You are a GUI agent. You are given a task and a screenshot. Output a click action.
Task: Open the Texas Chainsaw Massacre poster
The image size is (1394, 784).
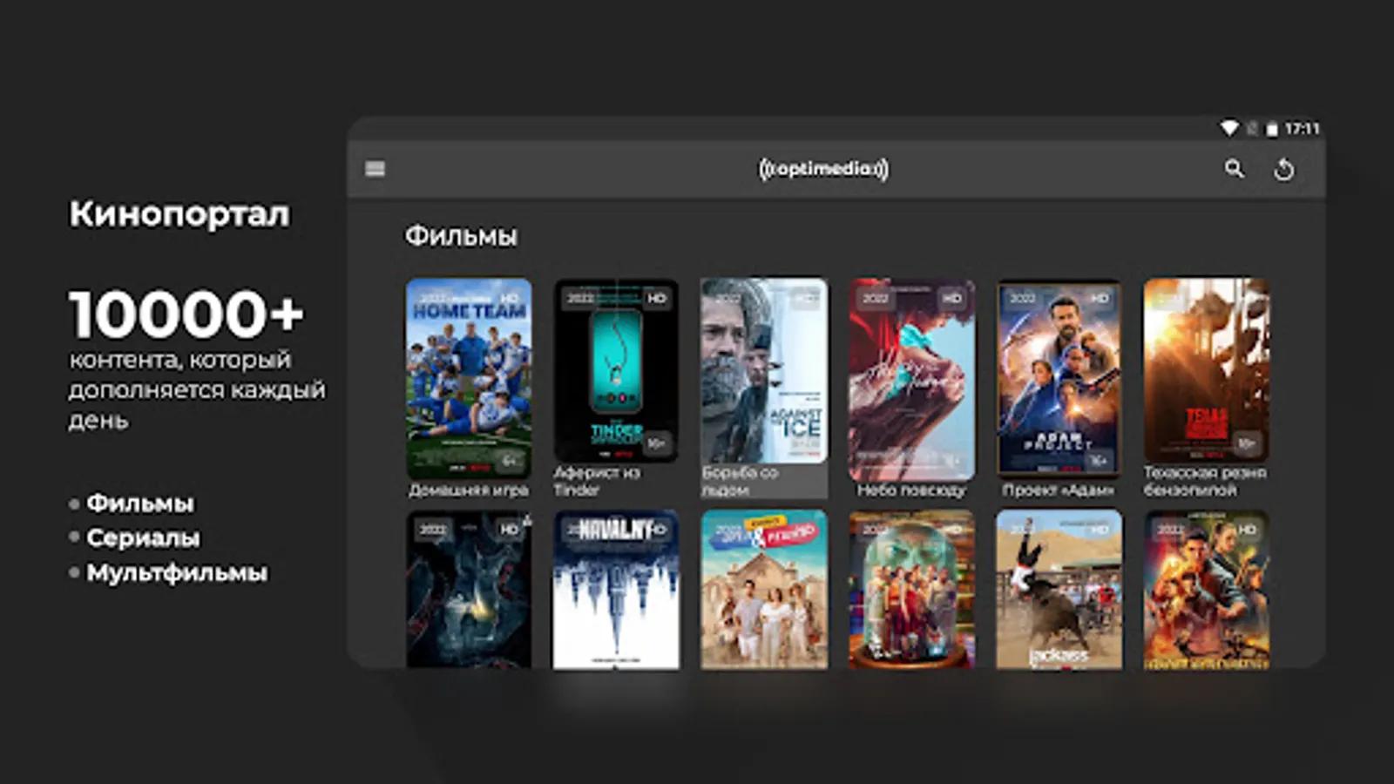[x=1207, y=370]
